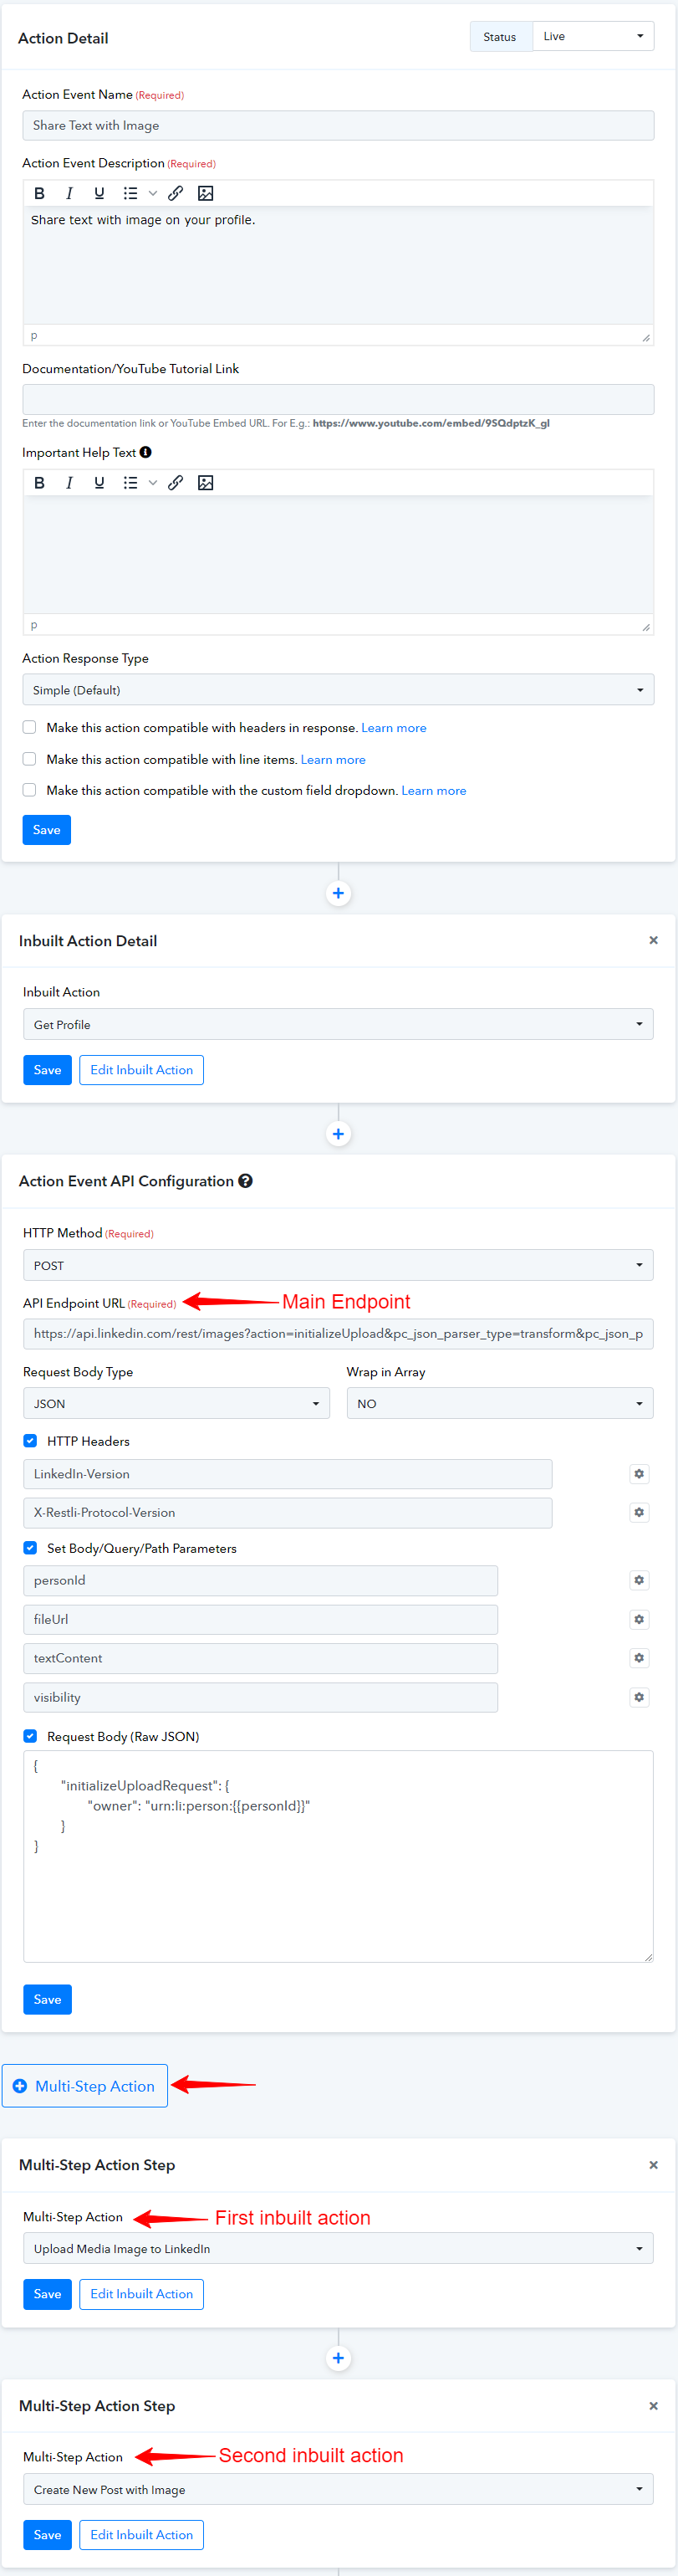Screen dimensions: 678x2576
Task: Close the Create New Post step panel
Action: point(653,2406)
